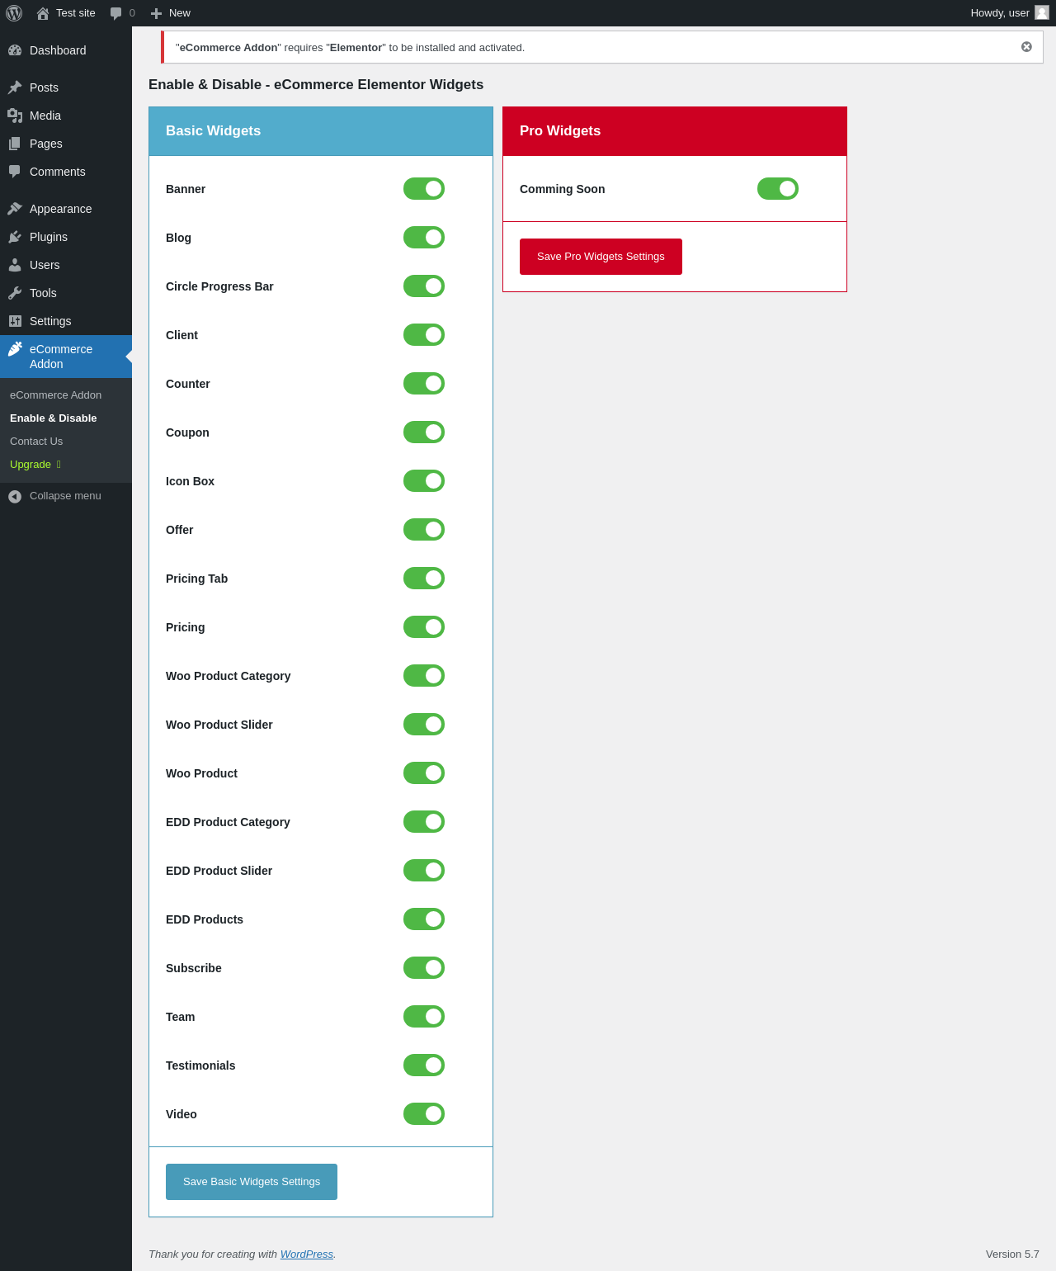The height and width of the screenshot is (1271, 1056).
Task: Click the Comments speech bubble sidebar icon
Action: pos(15,172)
